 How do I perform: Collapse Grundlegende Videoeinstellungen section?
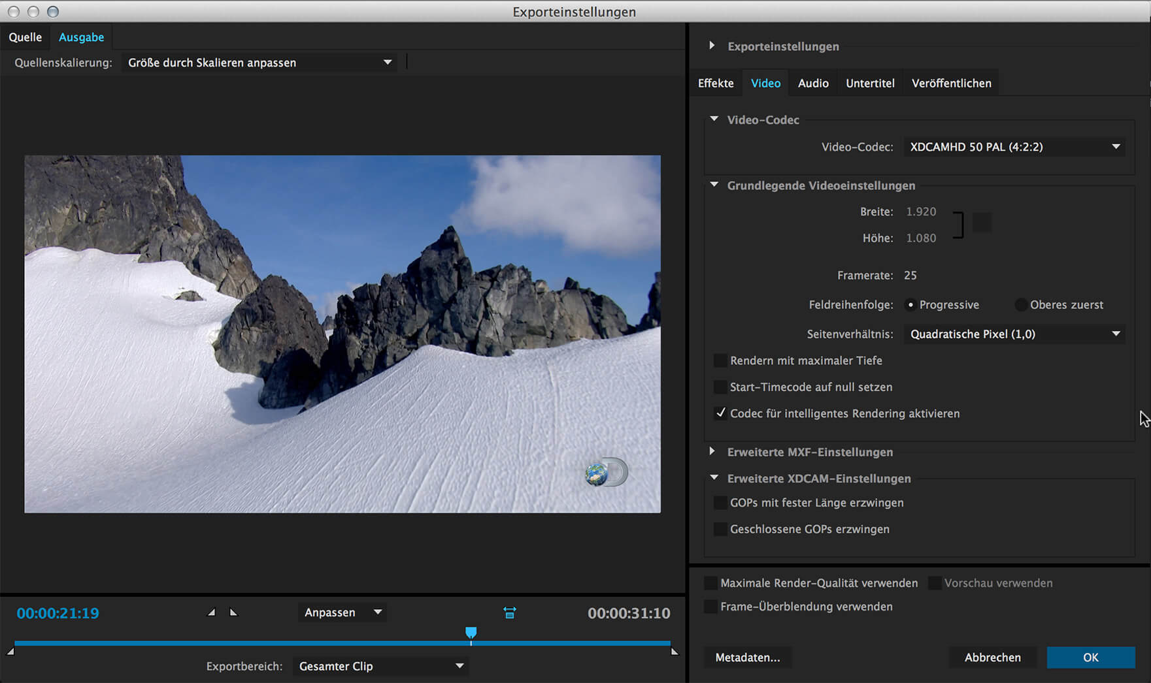(714, 185)
